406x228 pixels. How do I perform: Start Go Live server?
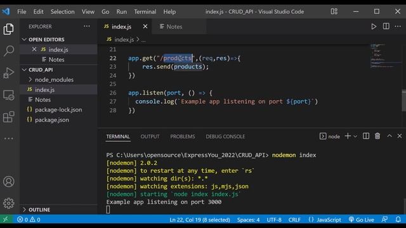pos(362,220)
